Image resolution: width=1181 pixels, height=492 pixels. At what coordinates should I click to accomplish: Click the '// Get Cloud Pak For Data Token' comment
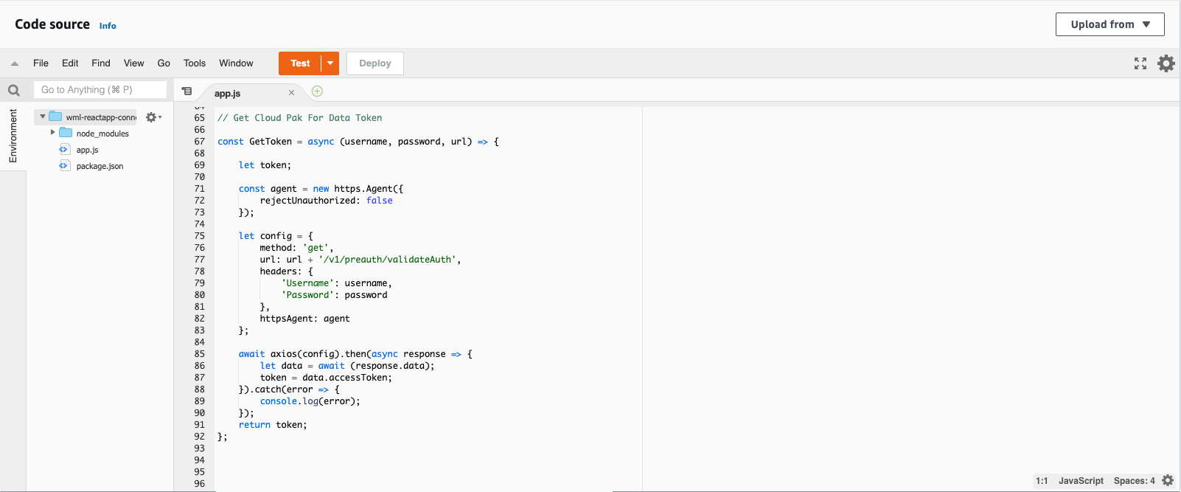click(299, 118)
